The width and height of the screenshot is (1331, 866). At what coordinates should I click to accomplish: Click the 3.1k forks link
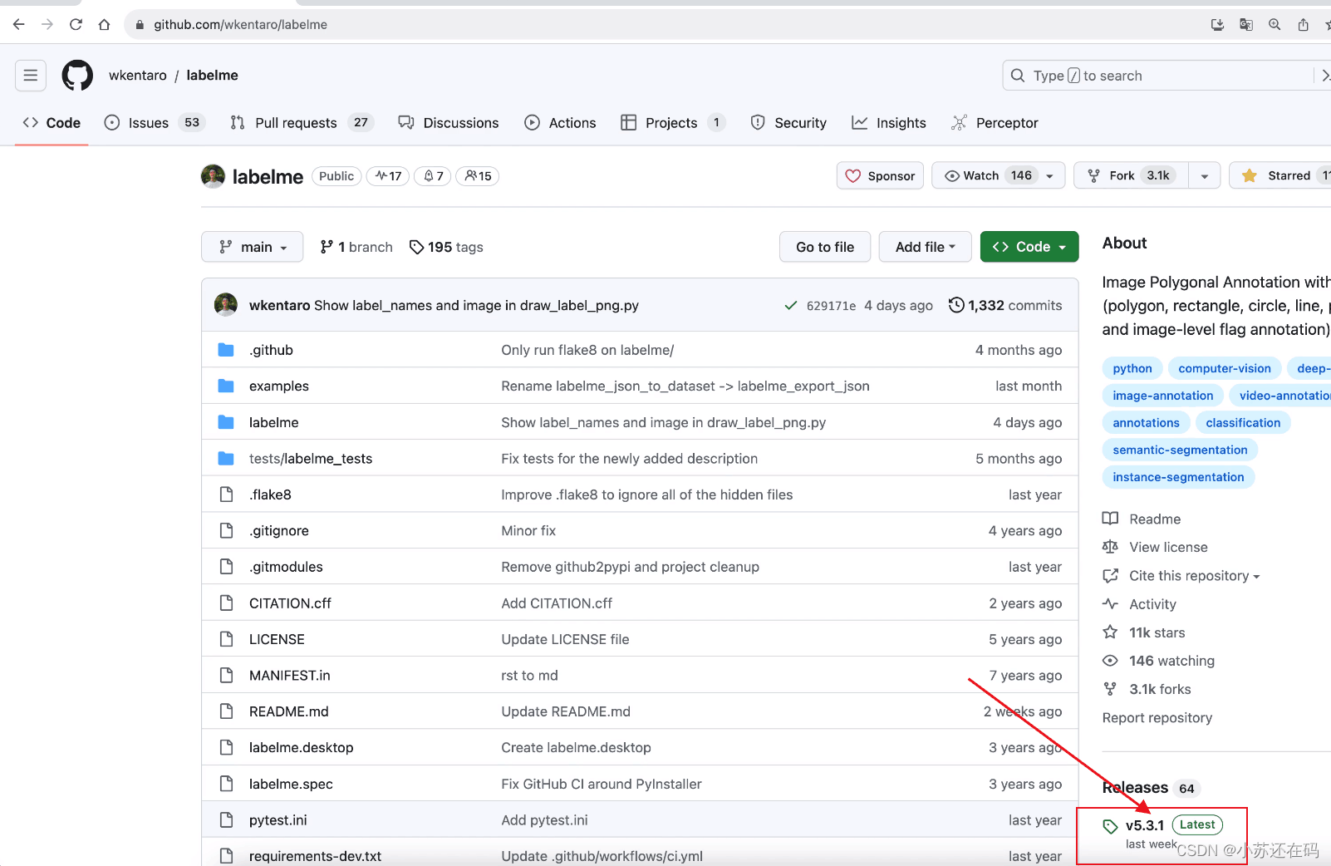coord(1147,689)
